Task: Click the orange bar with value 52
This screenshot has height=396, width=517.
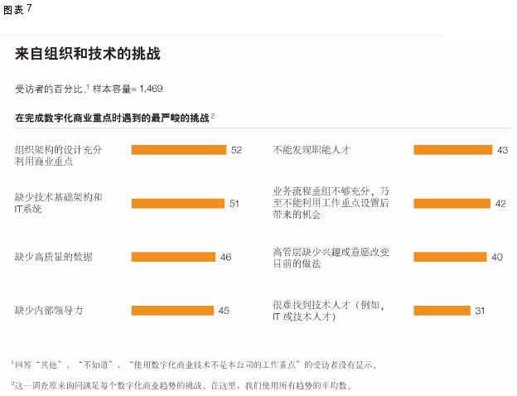Action: [x=178, y=150]
